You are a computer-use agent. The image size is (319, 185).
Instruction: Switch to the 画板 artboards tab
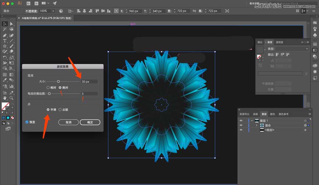click(255, 114)
